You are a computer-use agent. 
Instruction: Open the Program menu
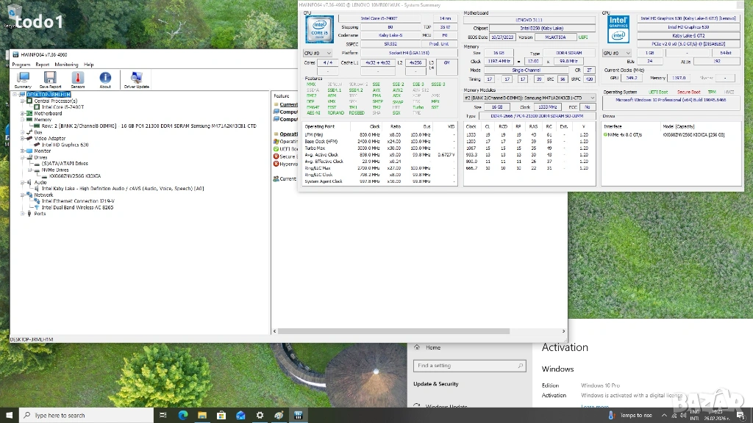(21, 65)
